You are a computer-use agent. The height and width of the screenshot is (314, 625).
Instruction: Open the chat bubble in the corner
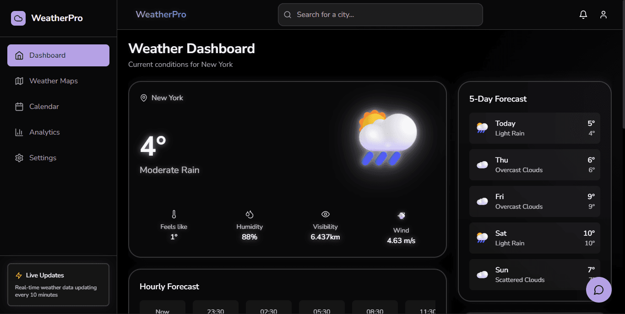[x=599, y=290]
